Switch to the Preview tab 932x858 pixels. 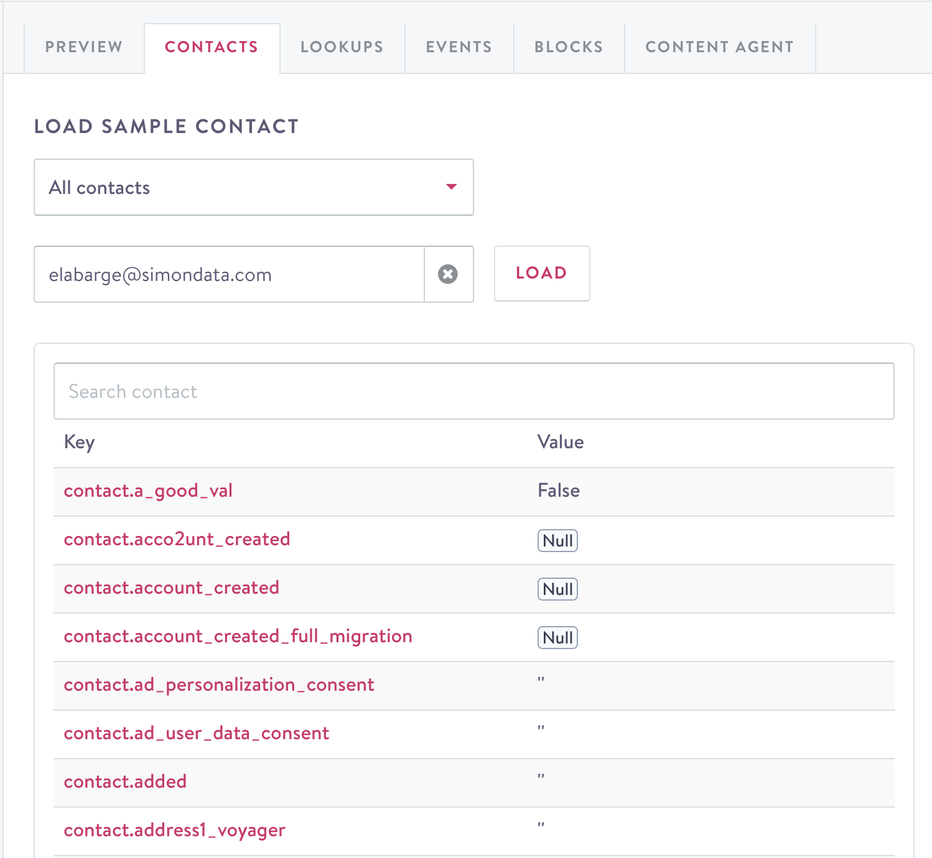point(83,47)
